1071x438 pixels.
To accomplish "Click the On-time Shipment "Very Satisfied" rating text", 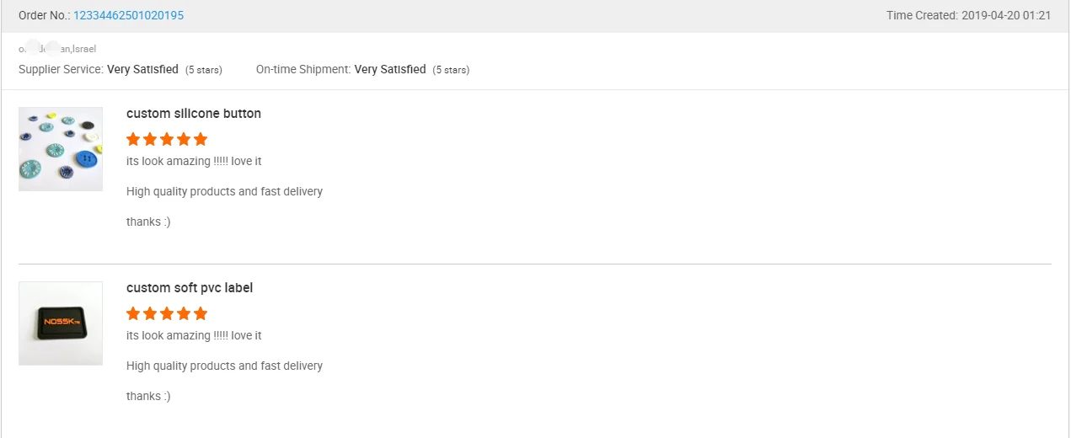I will click(x=390, y=70).
